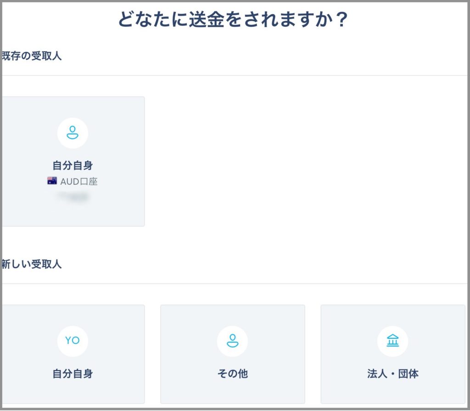
Task: Click the Australian flag icon next to AUD口座
Action: (x=52, y=181)
